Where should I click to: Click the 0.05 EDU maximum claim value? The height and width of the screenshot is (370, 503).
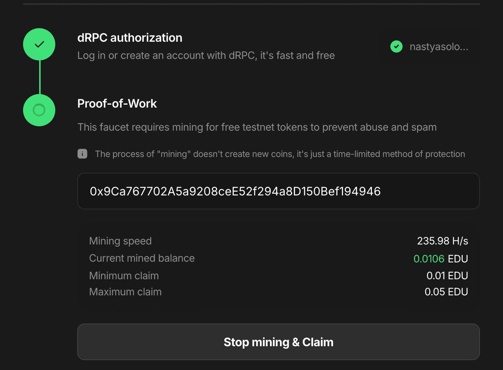click(446, 292)
